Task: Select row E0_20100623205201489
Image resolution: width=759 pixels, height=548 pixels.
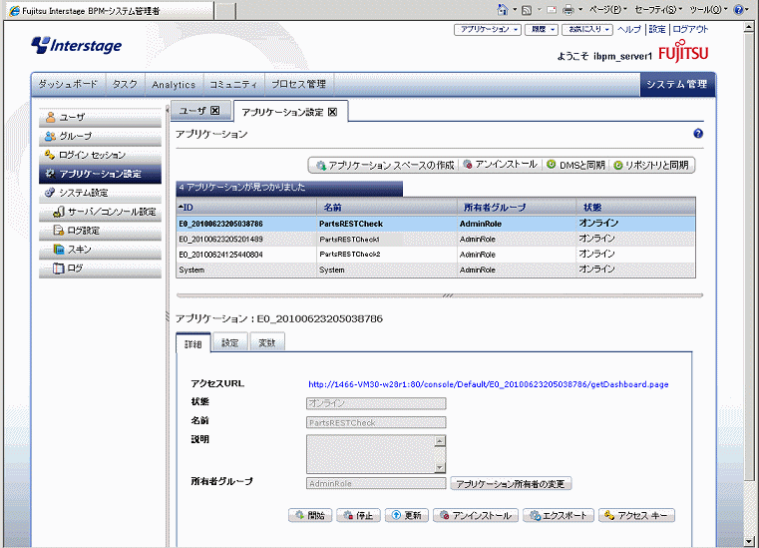Action: tap(436, 239)
